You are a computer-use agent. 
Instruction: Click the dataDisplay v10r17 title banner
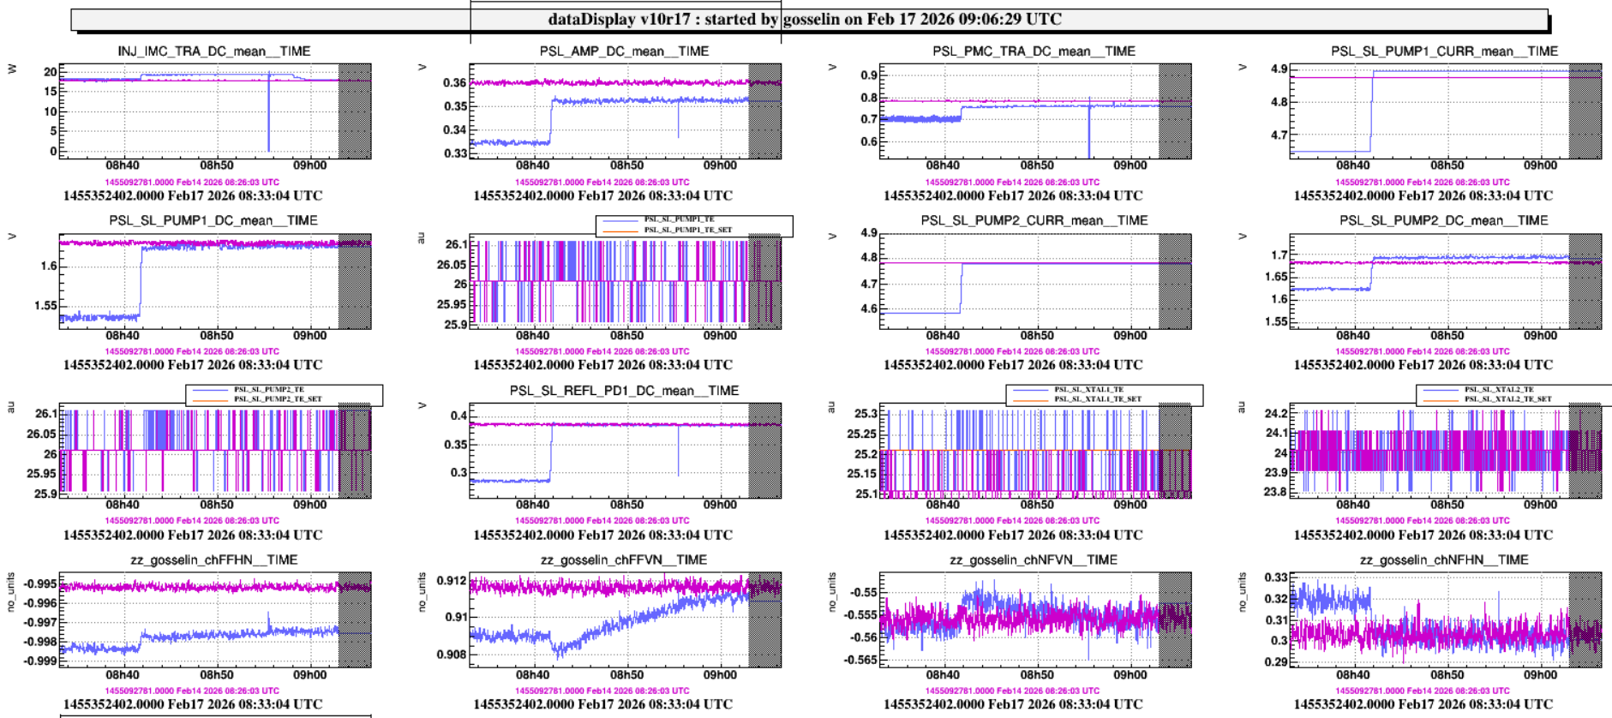point(804,19)
